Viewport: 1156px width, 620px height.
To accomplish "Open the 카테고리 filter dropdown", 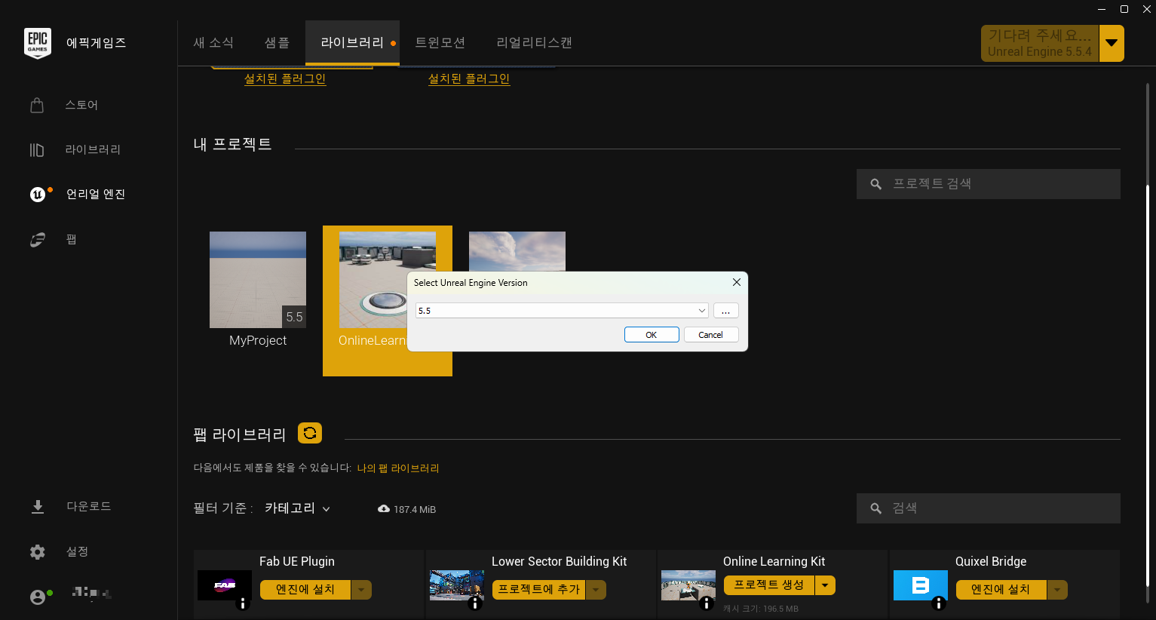I will pyautogui.click(x=298, y=508).
